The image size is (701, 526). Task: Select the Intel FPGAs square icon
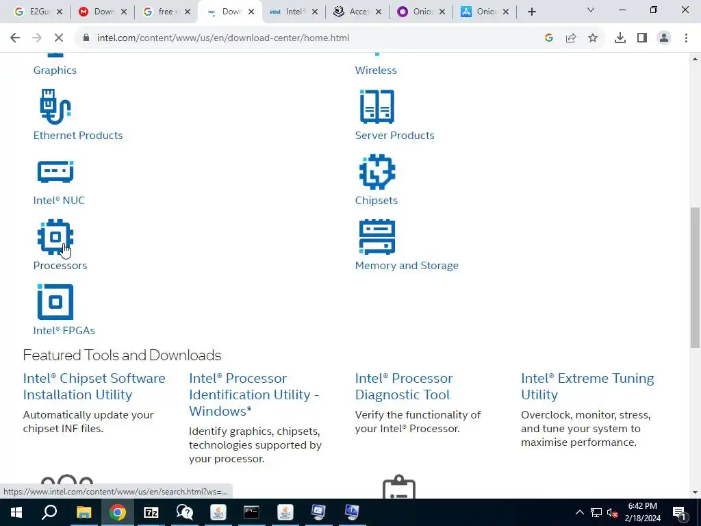(55, 302)
